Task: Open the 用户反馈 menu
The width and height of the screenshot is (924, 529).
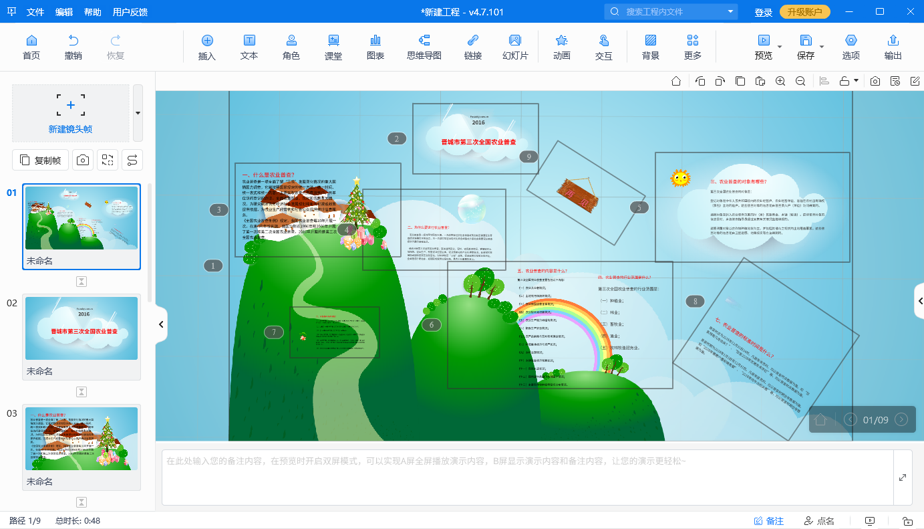Action: point(130,12)
